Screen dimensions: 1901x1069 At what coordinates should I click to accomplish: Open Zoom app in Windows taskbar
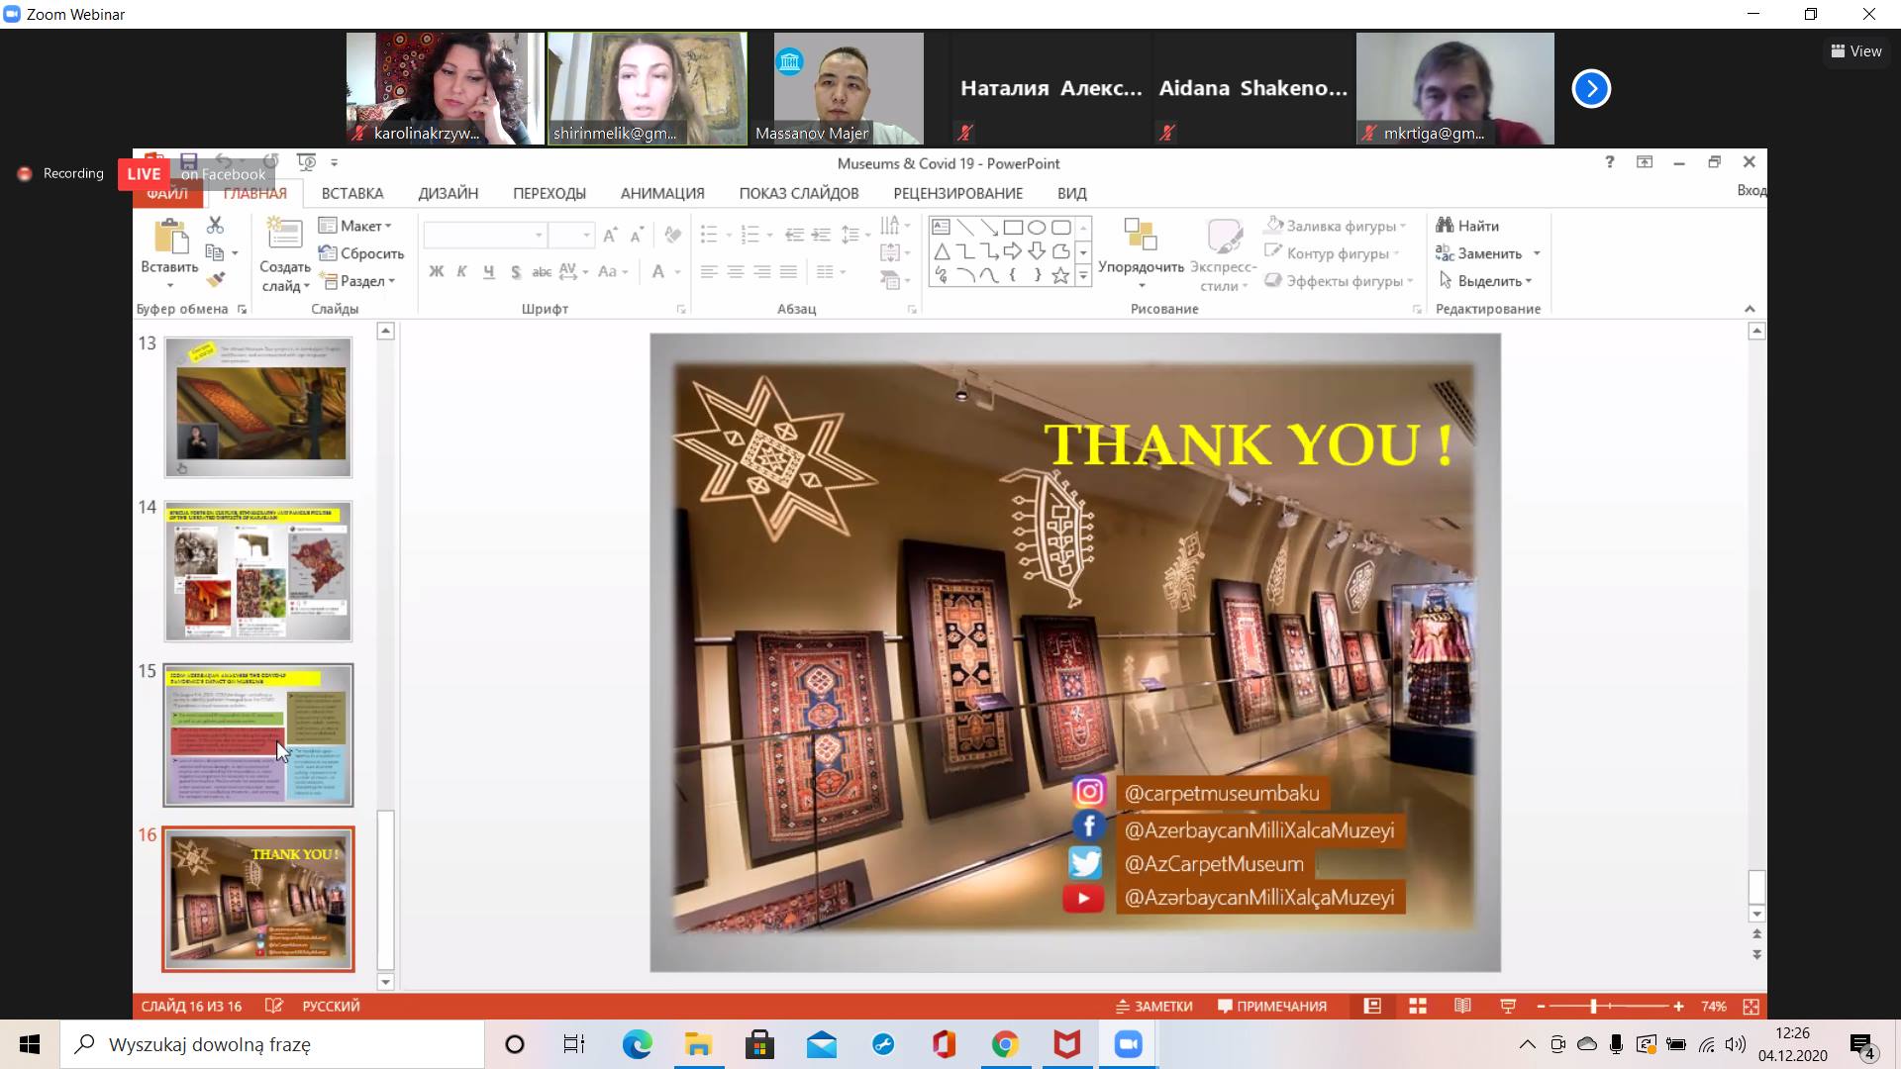point(1129,1044)
